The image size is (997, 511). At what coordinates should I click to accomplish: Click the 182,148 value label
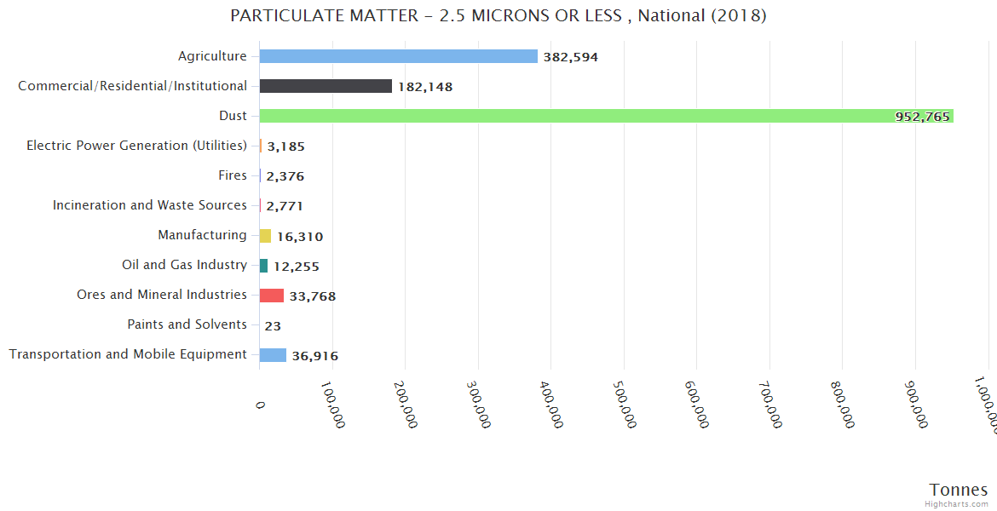pos(425,87)
